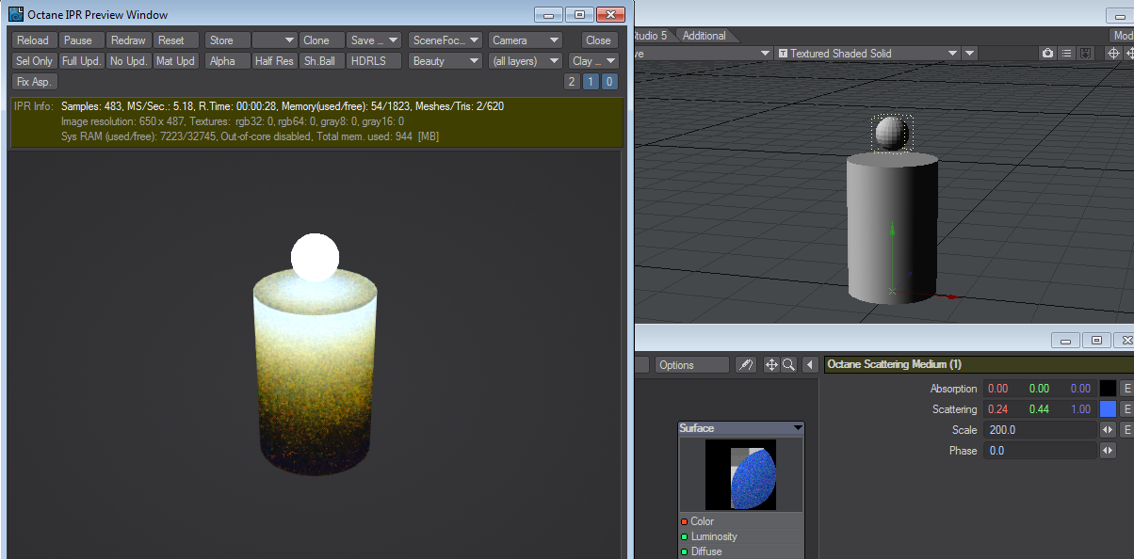Click the viewport save-to-disk icon

click(1085, 54)
